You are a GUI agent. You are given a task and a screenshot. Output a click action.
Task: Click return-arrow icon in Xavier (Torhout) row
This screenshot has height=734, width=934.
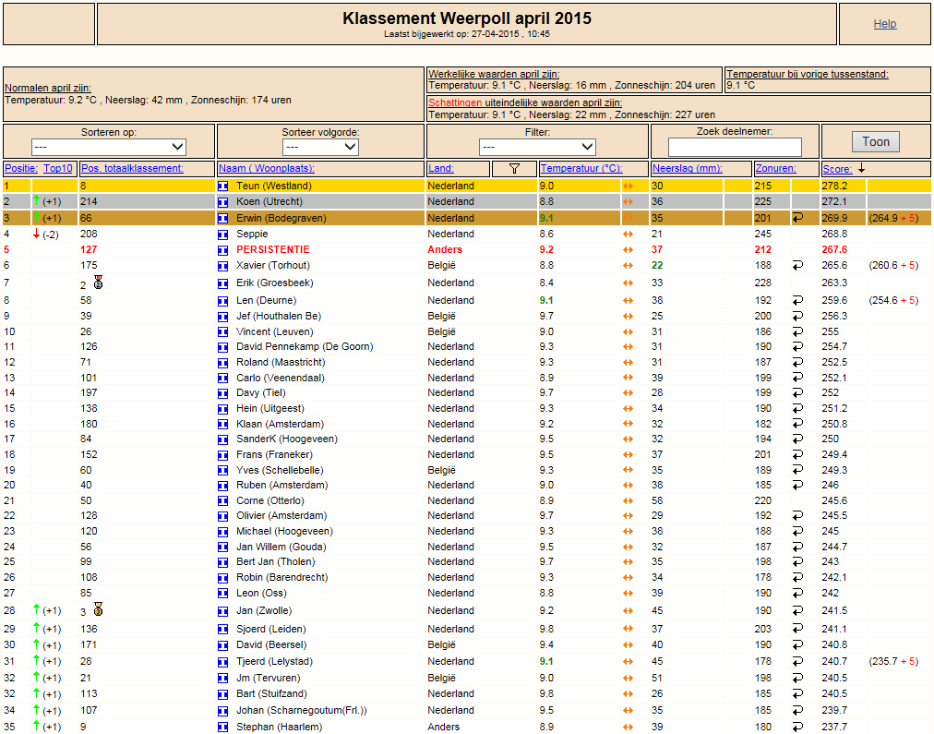797,265
